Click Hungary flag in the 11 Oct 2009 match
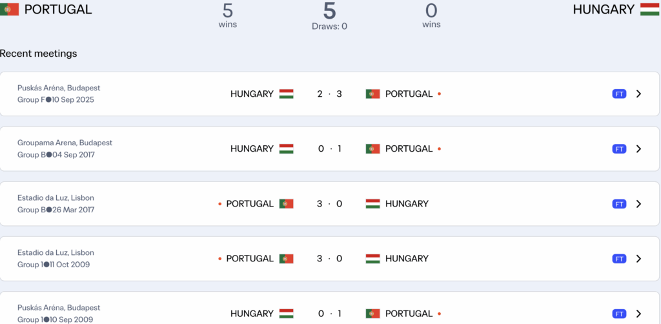This screenshot has width=661, height=324. click(372, 259)
